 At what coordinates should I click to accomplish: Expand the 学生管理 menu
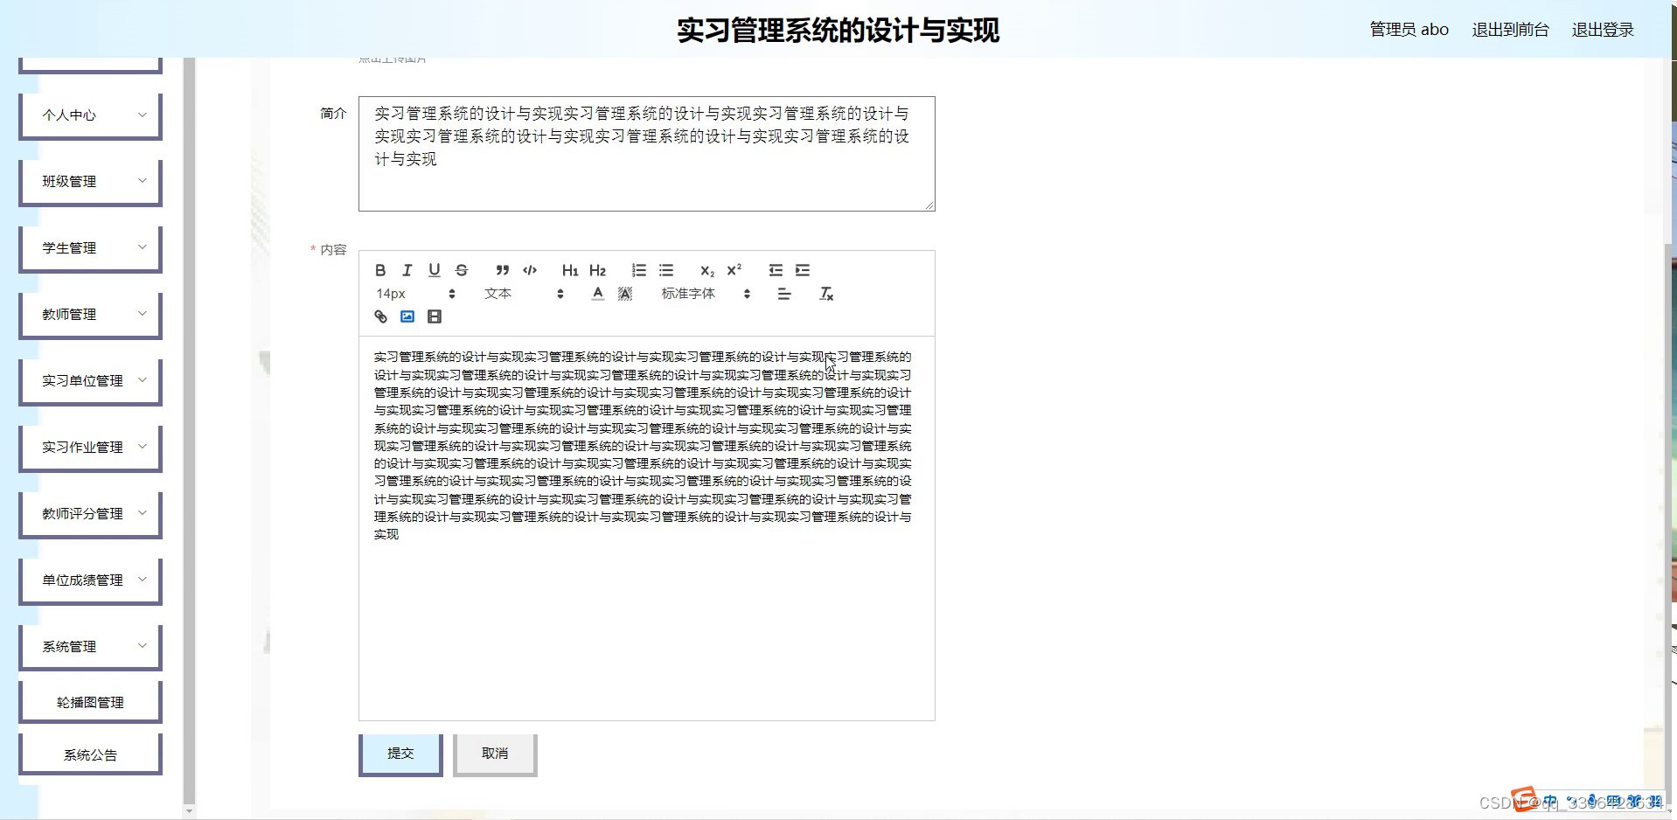pos(91,248)
